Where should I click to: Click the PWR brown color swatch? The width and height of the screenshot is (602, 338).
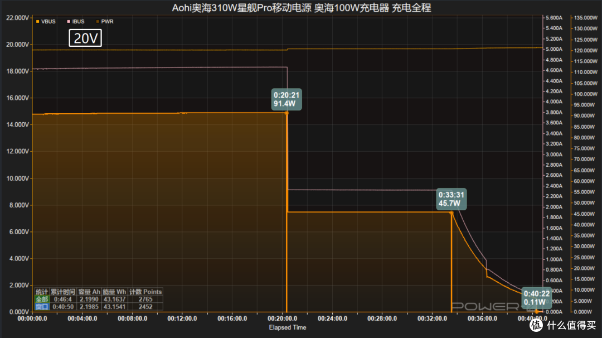98,22
